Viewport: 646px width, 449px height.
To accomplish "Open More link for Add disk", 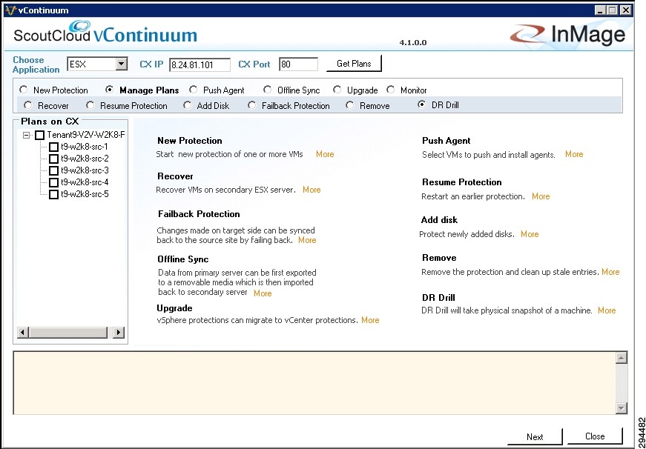I will click(530, 233).
